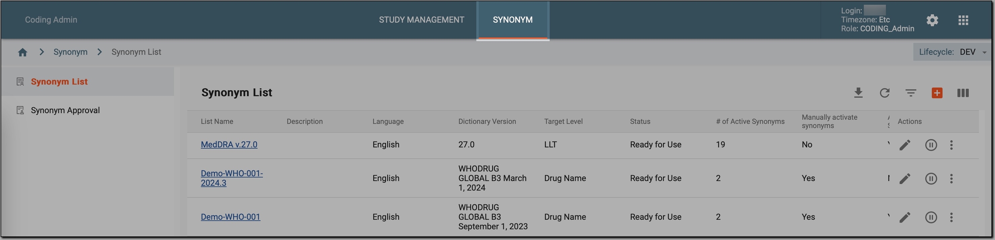Switch to the Study Management tab
Image resolution: width=995 pixels, height=240 pixels.
[421, 19]
